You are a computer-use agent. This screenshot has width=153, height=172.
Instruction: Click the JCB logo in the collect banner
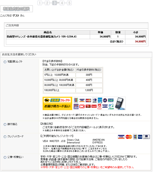click(76, 100)
